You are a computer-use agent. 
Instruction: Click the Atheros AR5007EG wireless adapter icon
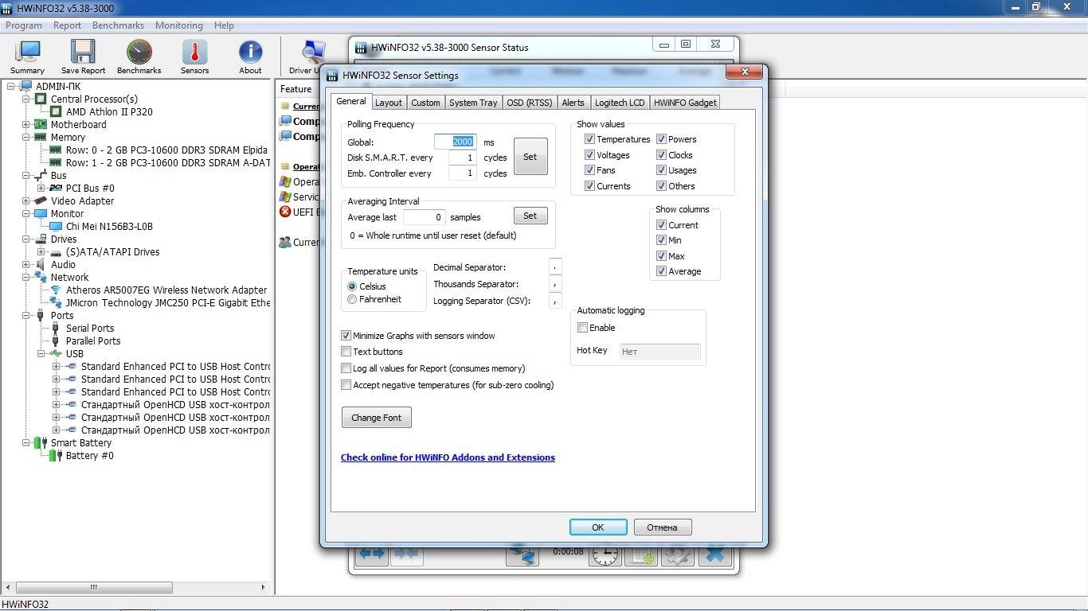click(x=56, y=290)
